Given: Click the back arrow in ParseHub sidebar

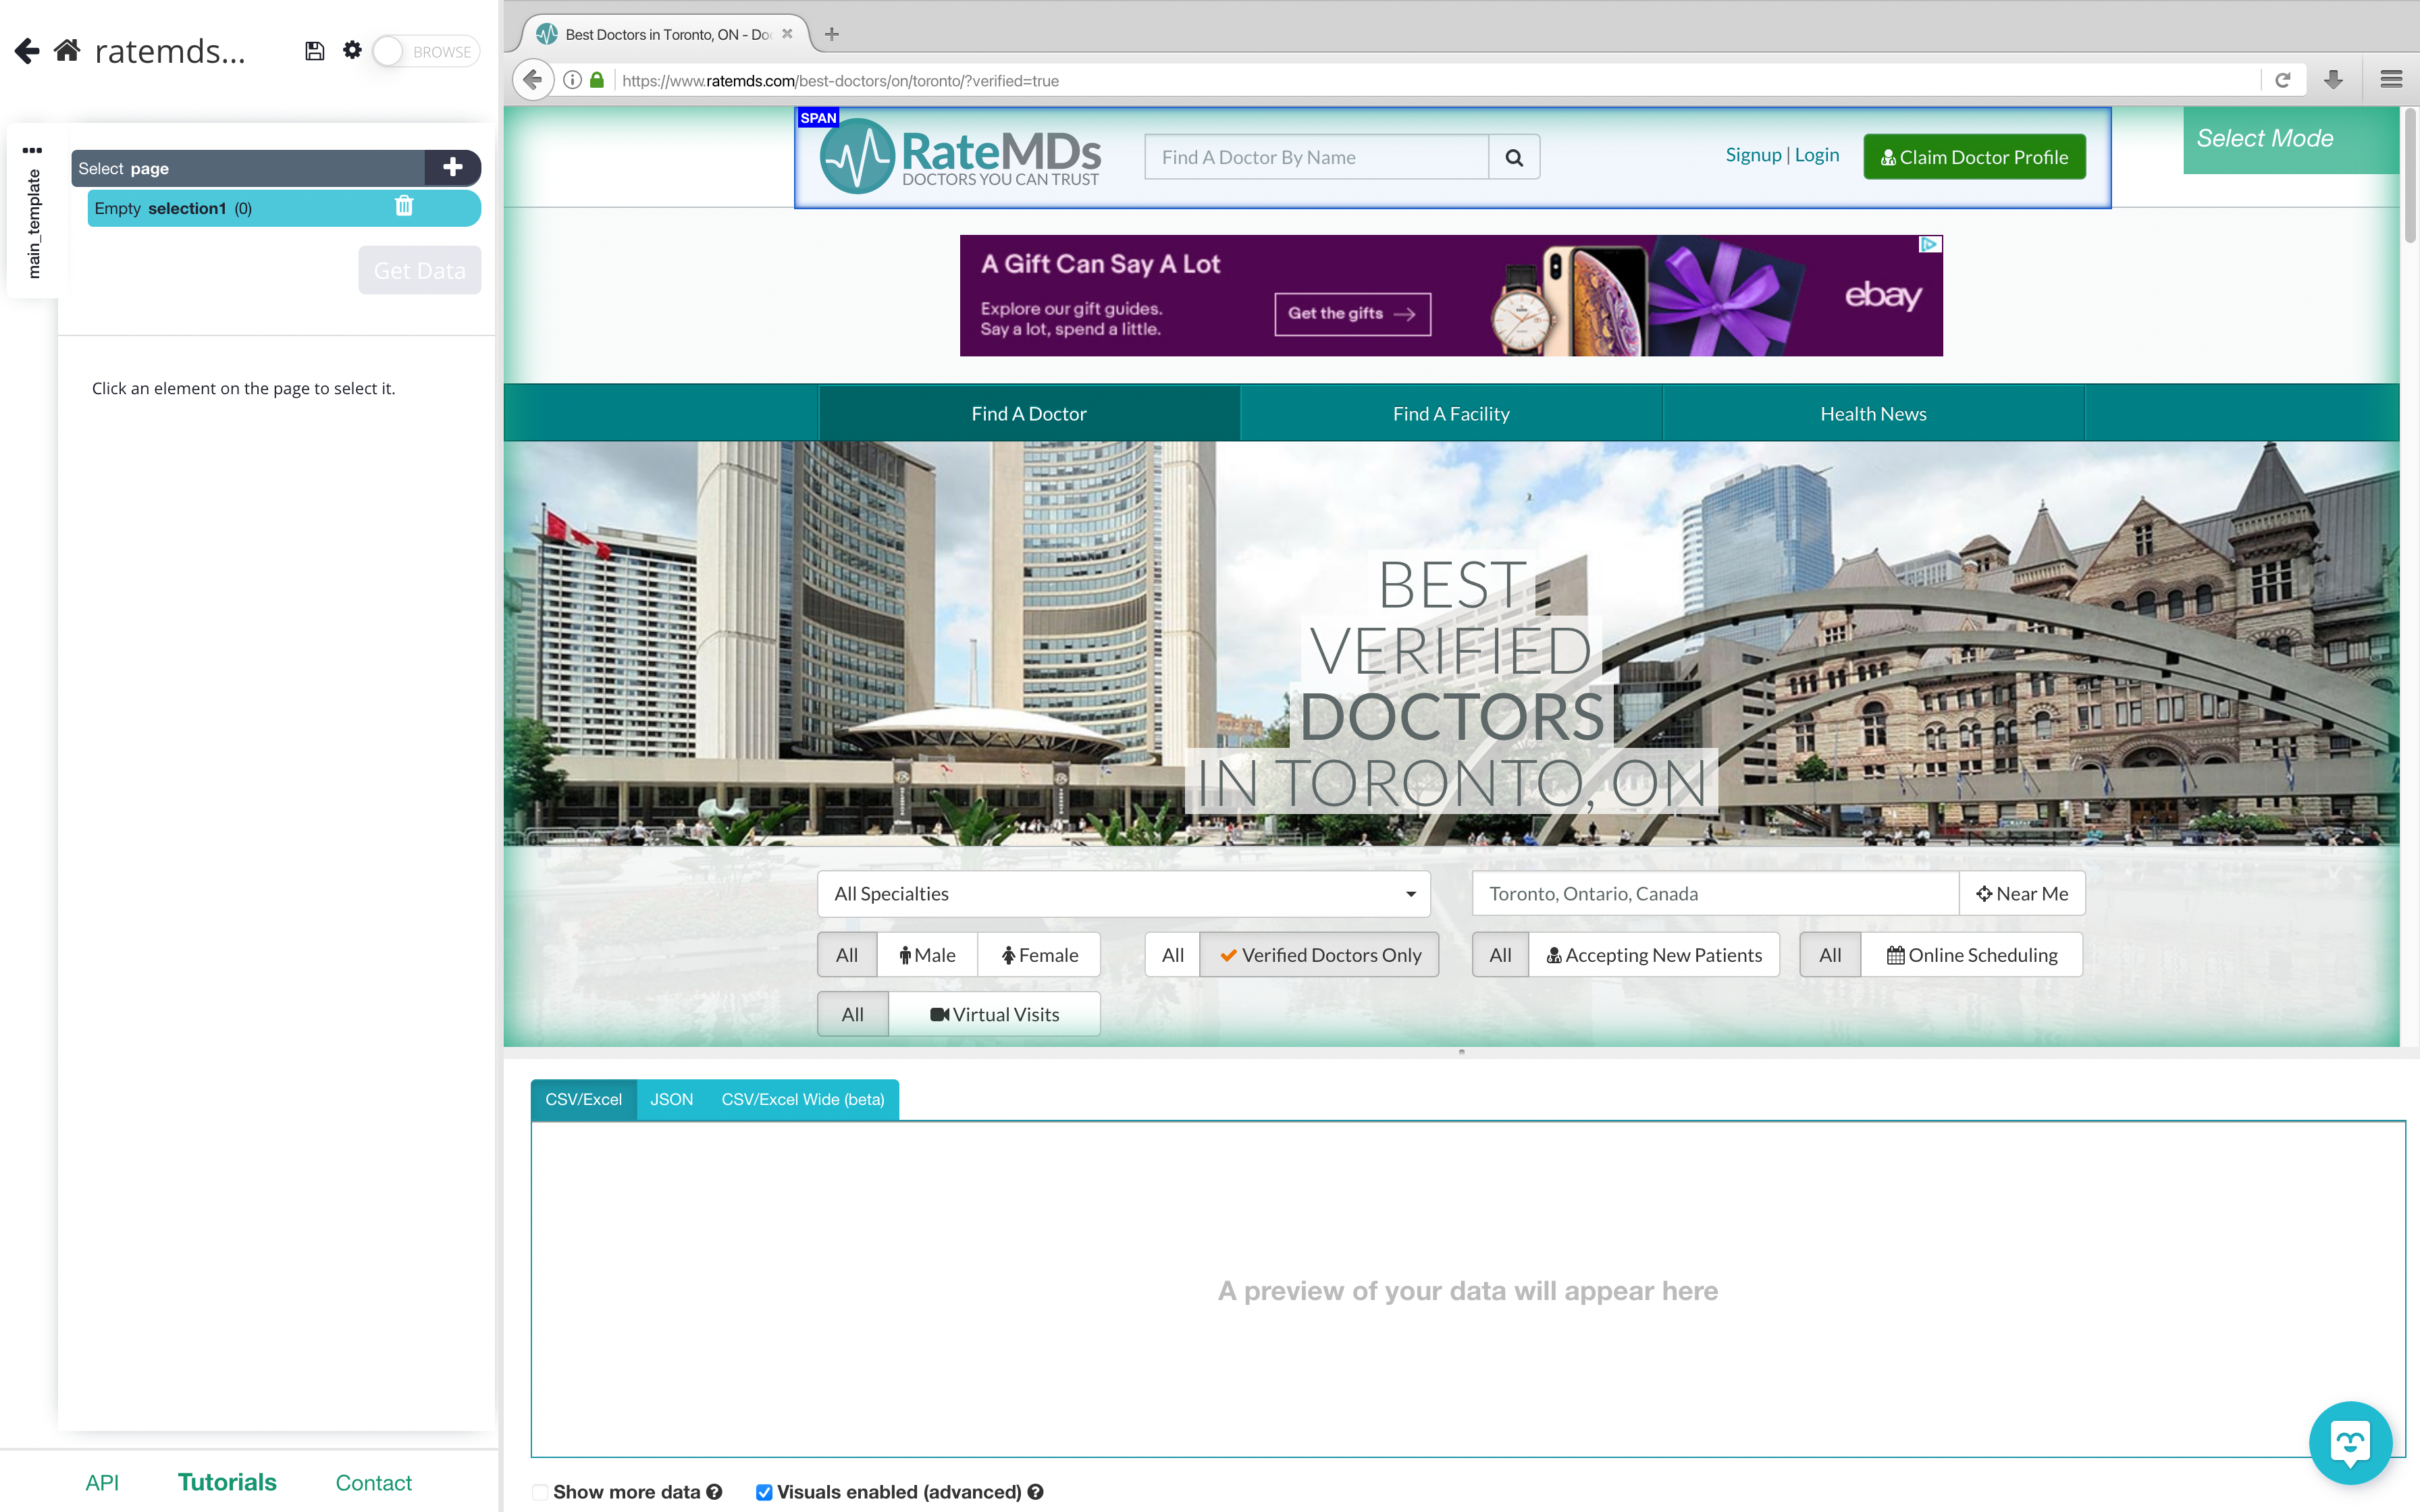Looking at the screenshot, I should (27, 51).
